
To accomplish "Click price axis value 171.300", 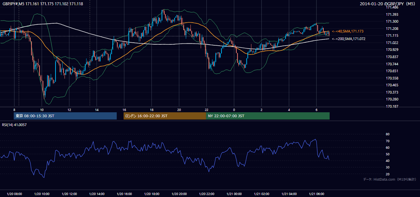I will [x=392, y=21].
